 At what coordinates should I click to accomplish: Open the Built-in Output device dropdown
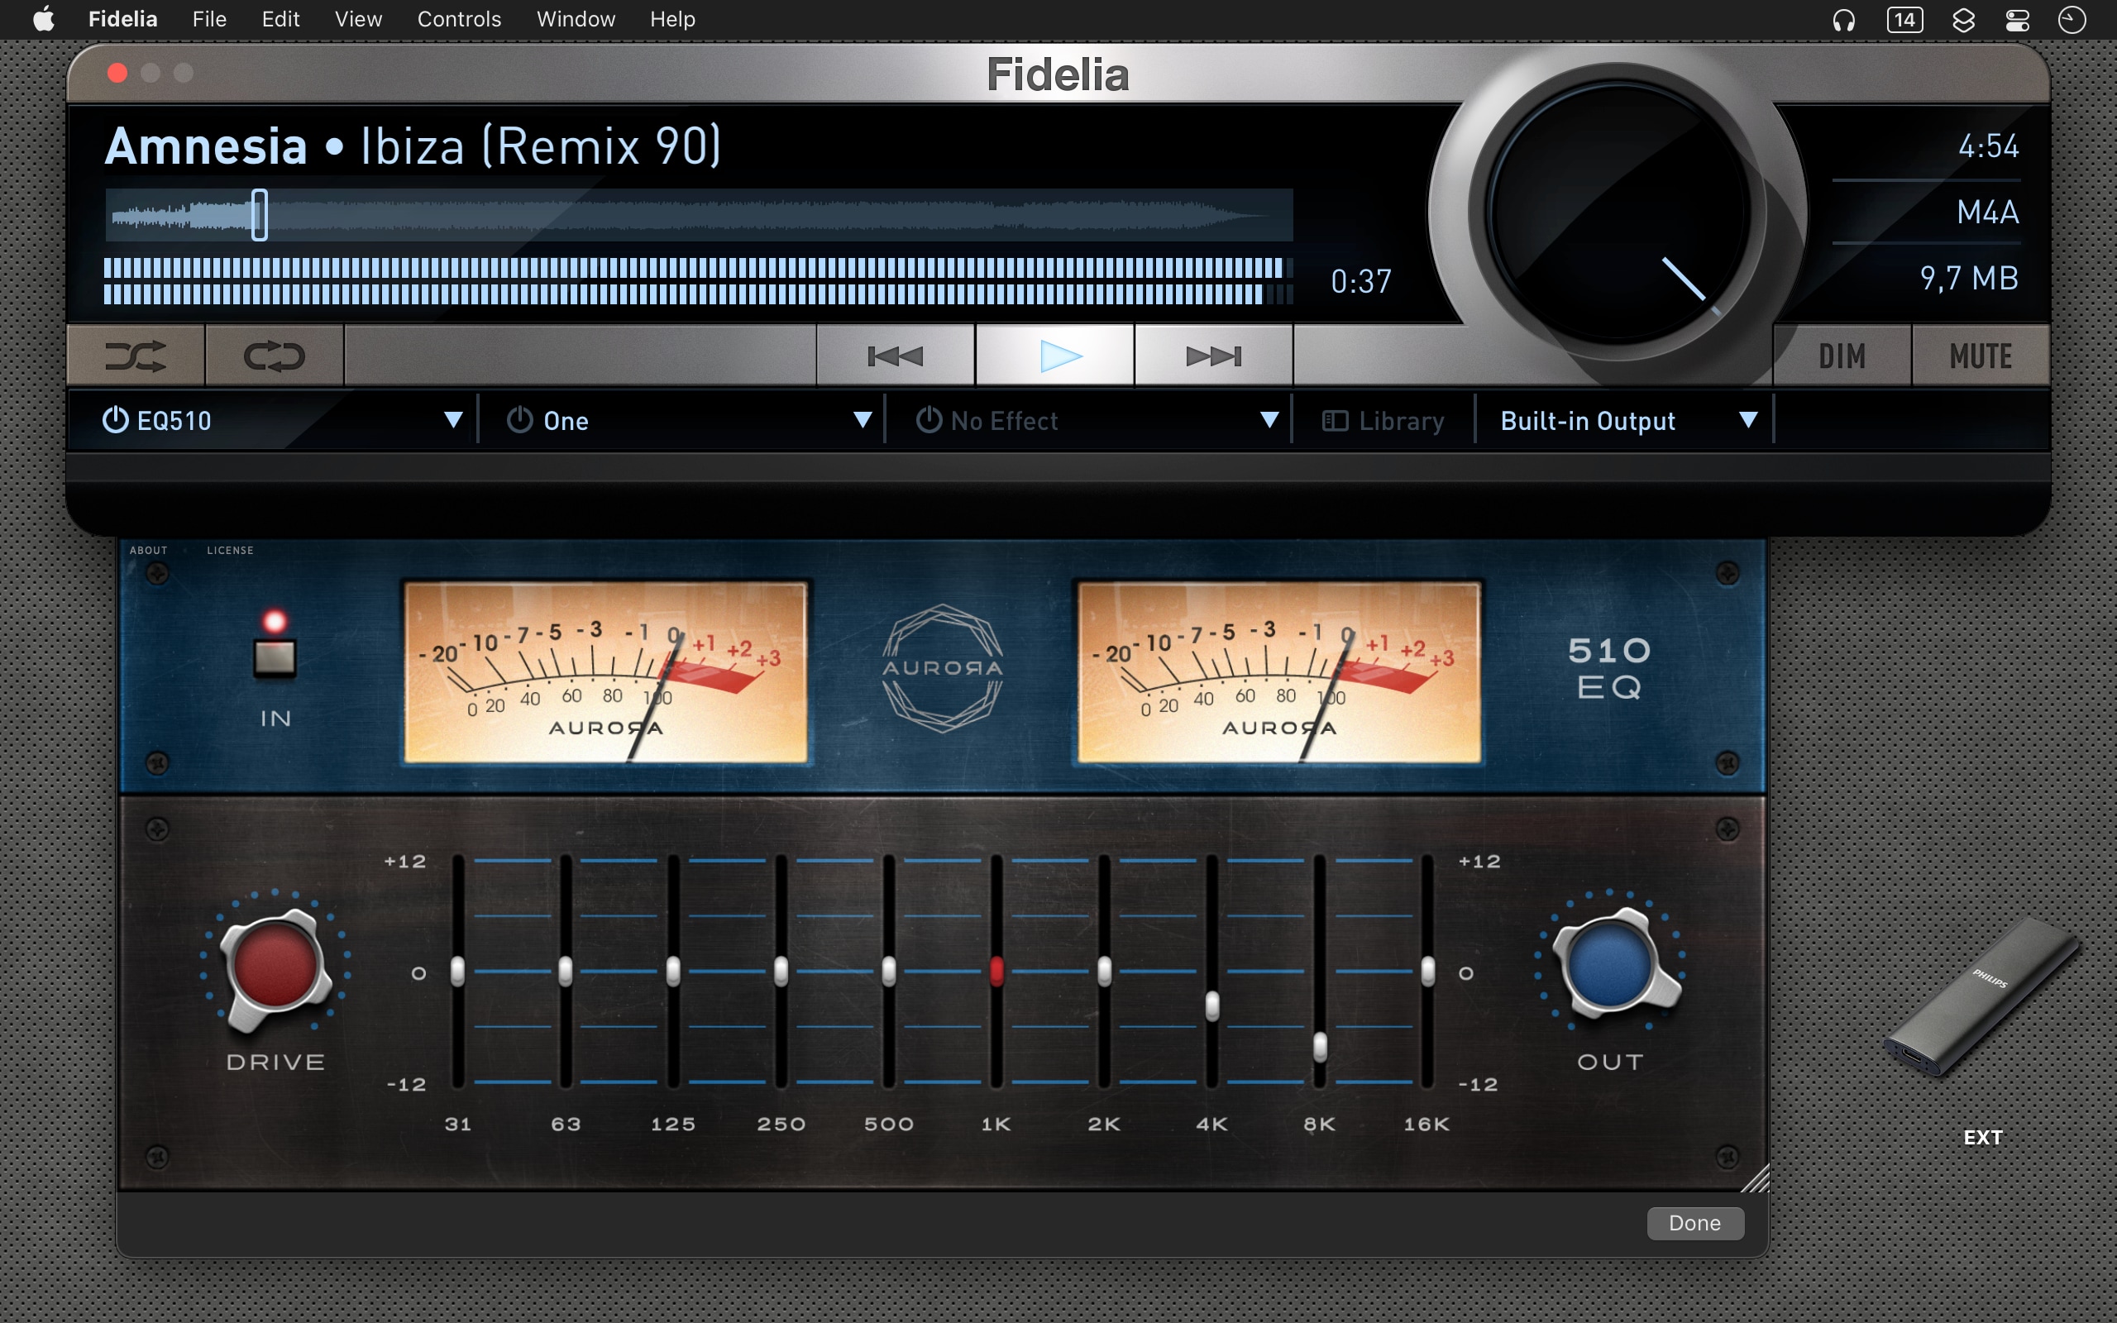point(1748,421)
